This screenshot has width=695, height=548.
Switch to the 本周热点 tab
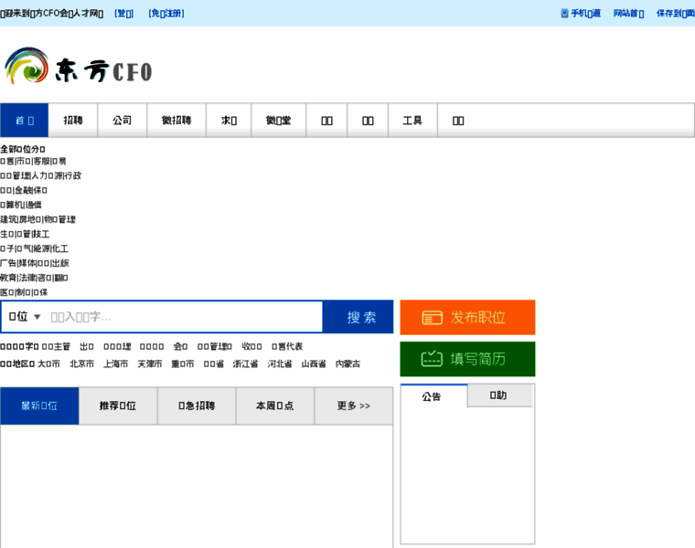point(274,406)
